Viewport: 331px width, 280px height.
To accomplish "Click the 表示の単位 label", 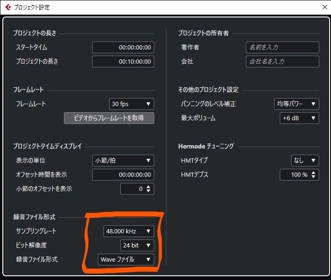I will [31, 160].
